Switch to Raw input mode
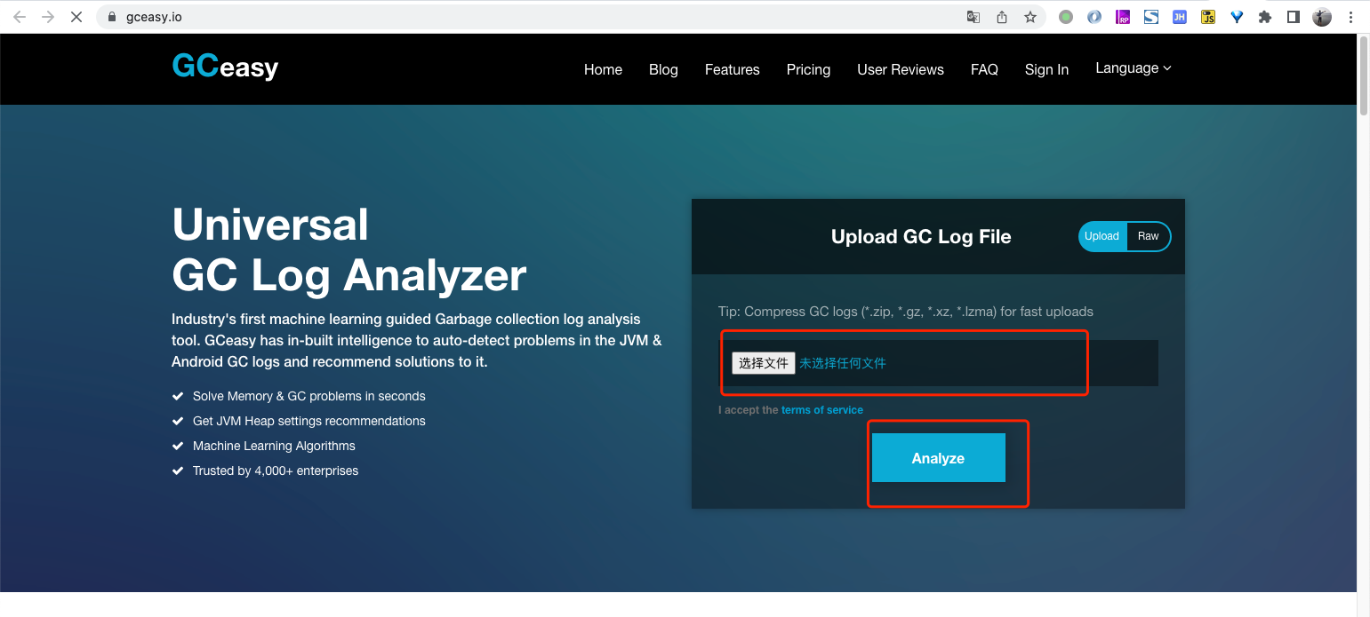This screenshot has width=1370, height=617. pos(1149,236)
